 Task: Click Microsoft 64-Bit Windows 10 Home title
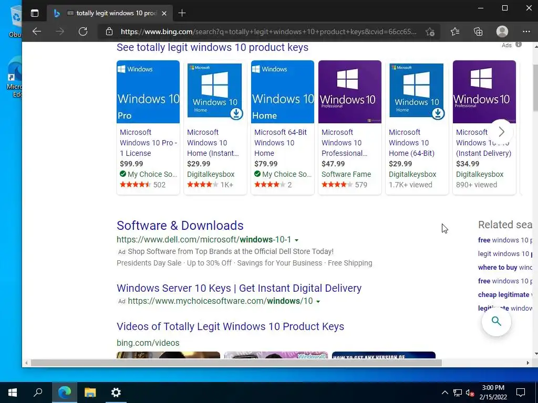281,143
